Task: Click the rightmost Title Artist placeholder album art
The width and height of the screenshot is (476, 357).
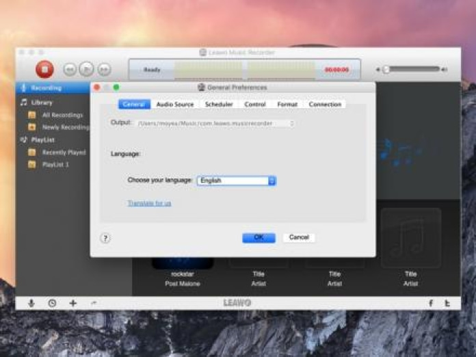Action: pyautogui.click(x=411, y=238)
